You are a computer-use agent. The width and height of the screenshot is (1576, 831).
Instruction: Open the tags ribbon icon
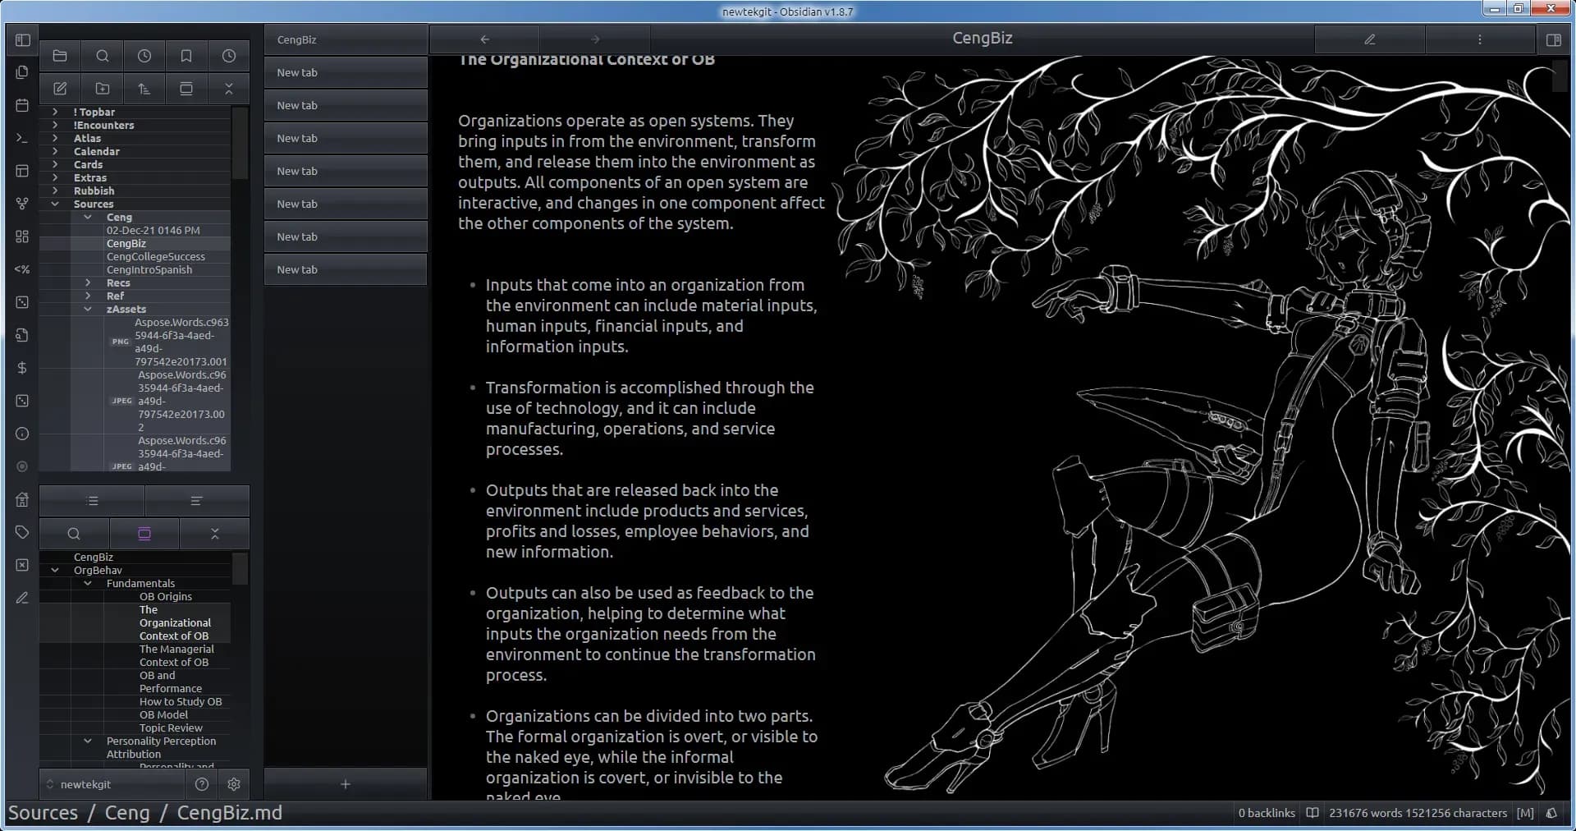[x=22, y=532]
